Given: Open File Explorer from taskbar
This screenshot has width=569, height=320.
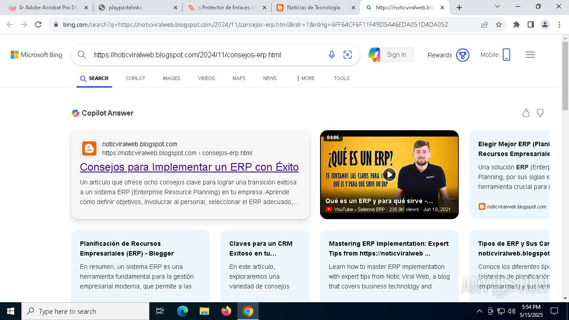Looking at the screenshot, I should pyautogui.click(x=204, y=311).
